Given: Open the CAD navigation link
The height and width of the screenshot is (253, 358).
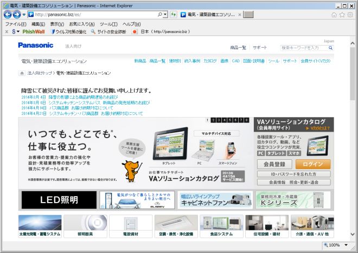Looking at the screenshot, I should (235, 61).
